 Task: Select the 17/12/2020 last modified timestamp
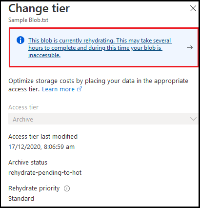click(41, 147)
